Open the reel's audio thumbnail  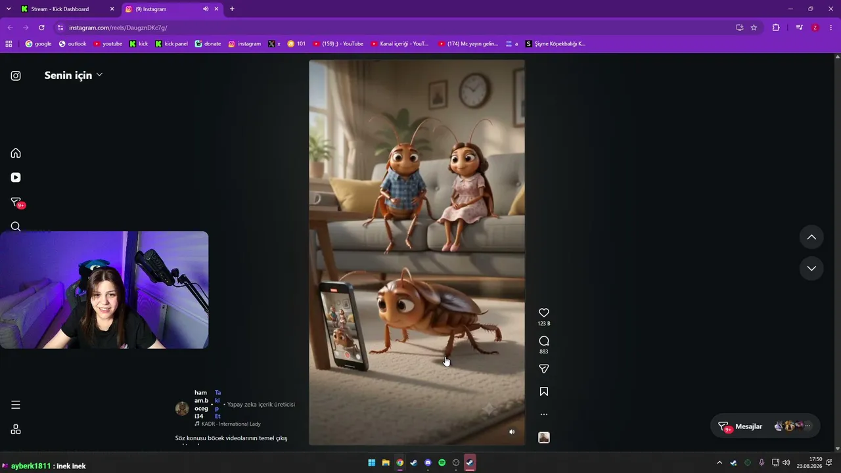(544, 438)
